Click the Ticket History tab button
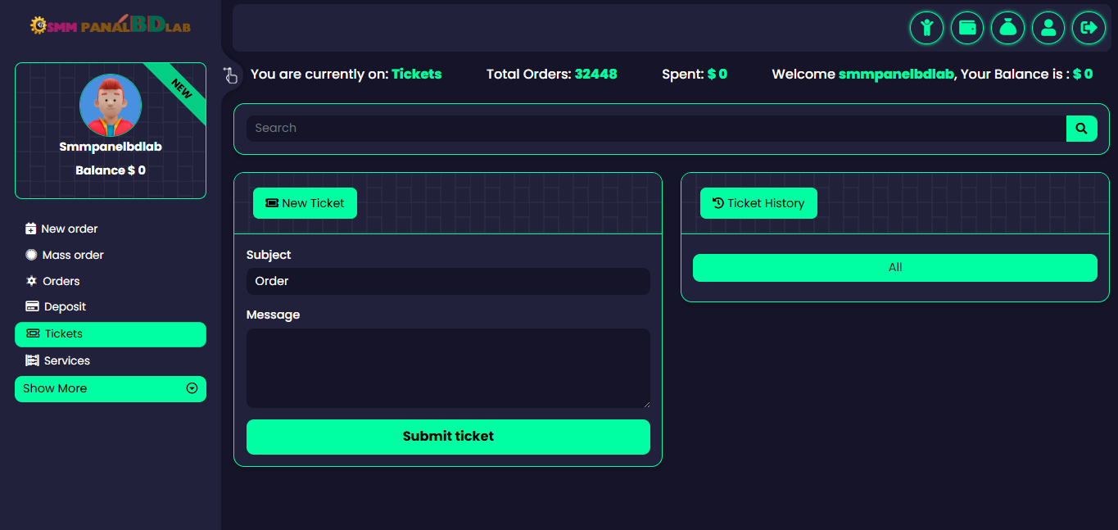This screenshot has height=530, width=1118. [758, 203]
